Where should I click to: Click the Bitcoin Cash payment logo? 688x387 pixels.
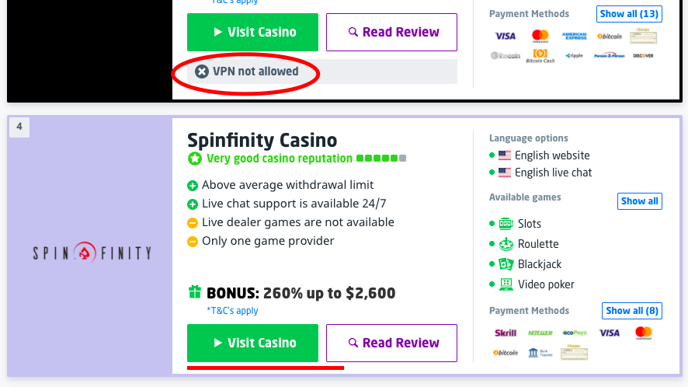click(x=540, y=55)
